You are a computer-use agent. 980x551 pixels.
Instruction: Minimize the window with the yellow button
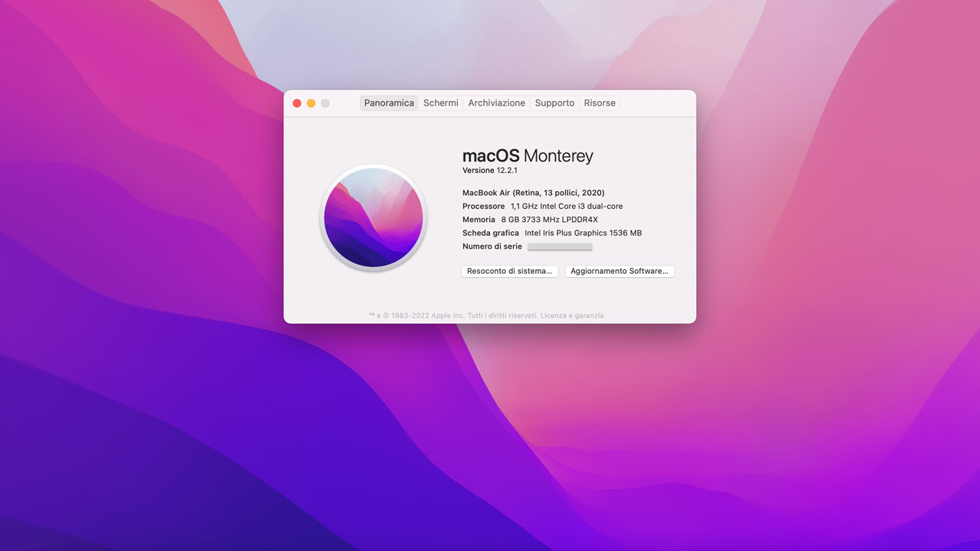click(x=311, y=103)
